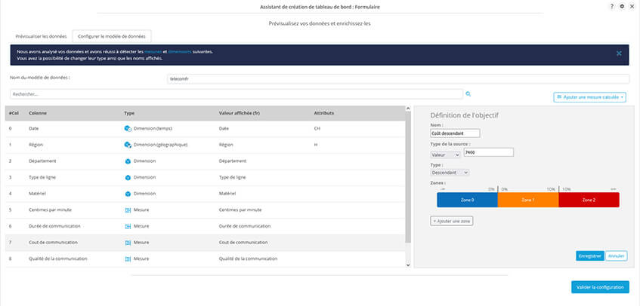This screenshot has height=306, width=640.
Task: Click the Date time dimension icon
Action: pos(128,129)
